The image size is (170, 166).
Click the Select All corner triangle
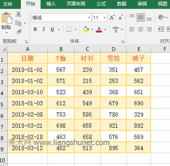4,49
